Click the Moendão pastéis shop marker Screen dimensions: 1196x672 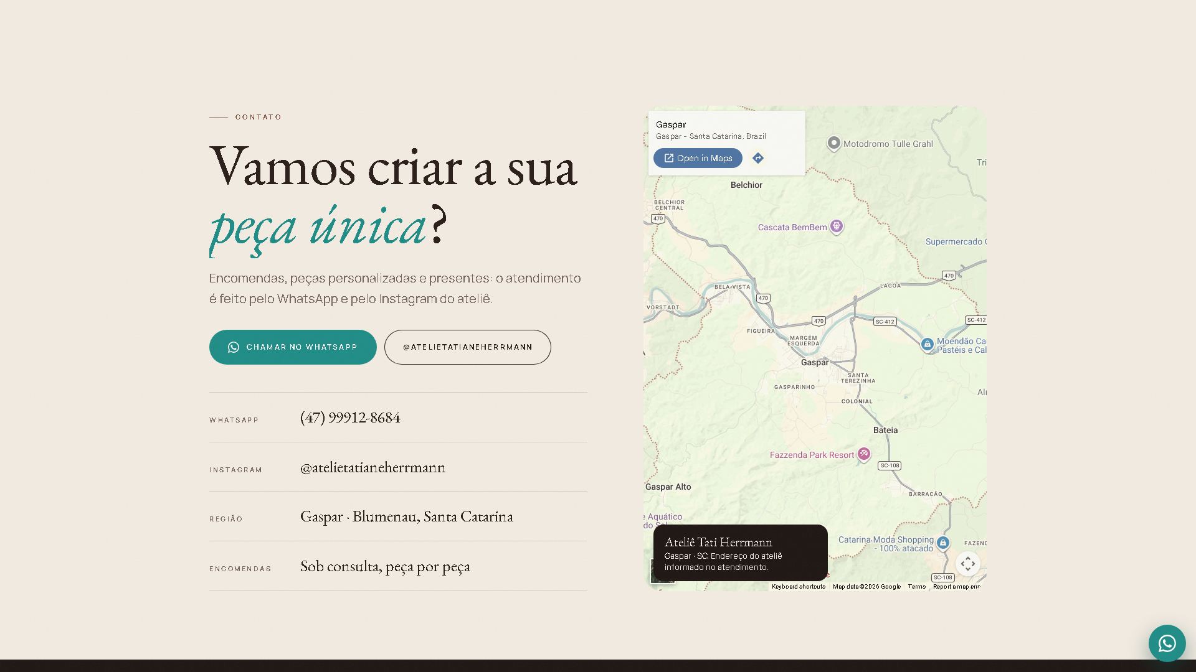(x=927, y=344)
